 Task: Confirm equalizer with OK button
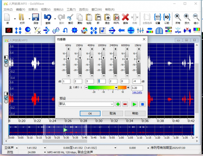coord(90,114)
